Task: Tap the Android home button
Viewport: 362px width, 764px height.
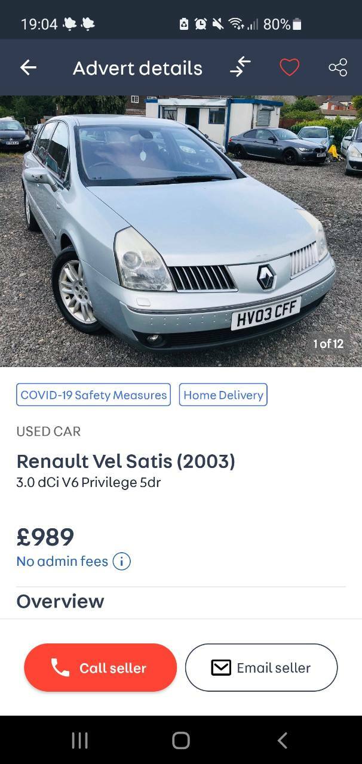Action: (x=181, y=740)
